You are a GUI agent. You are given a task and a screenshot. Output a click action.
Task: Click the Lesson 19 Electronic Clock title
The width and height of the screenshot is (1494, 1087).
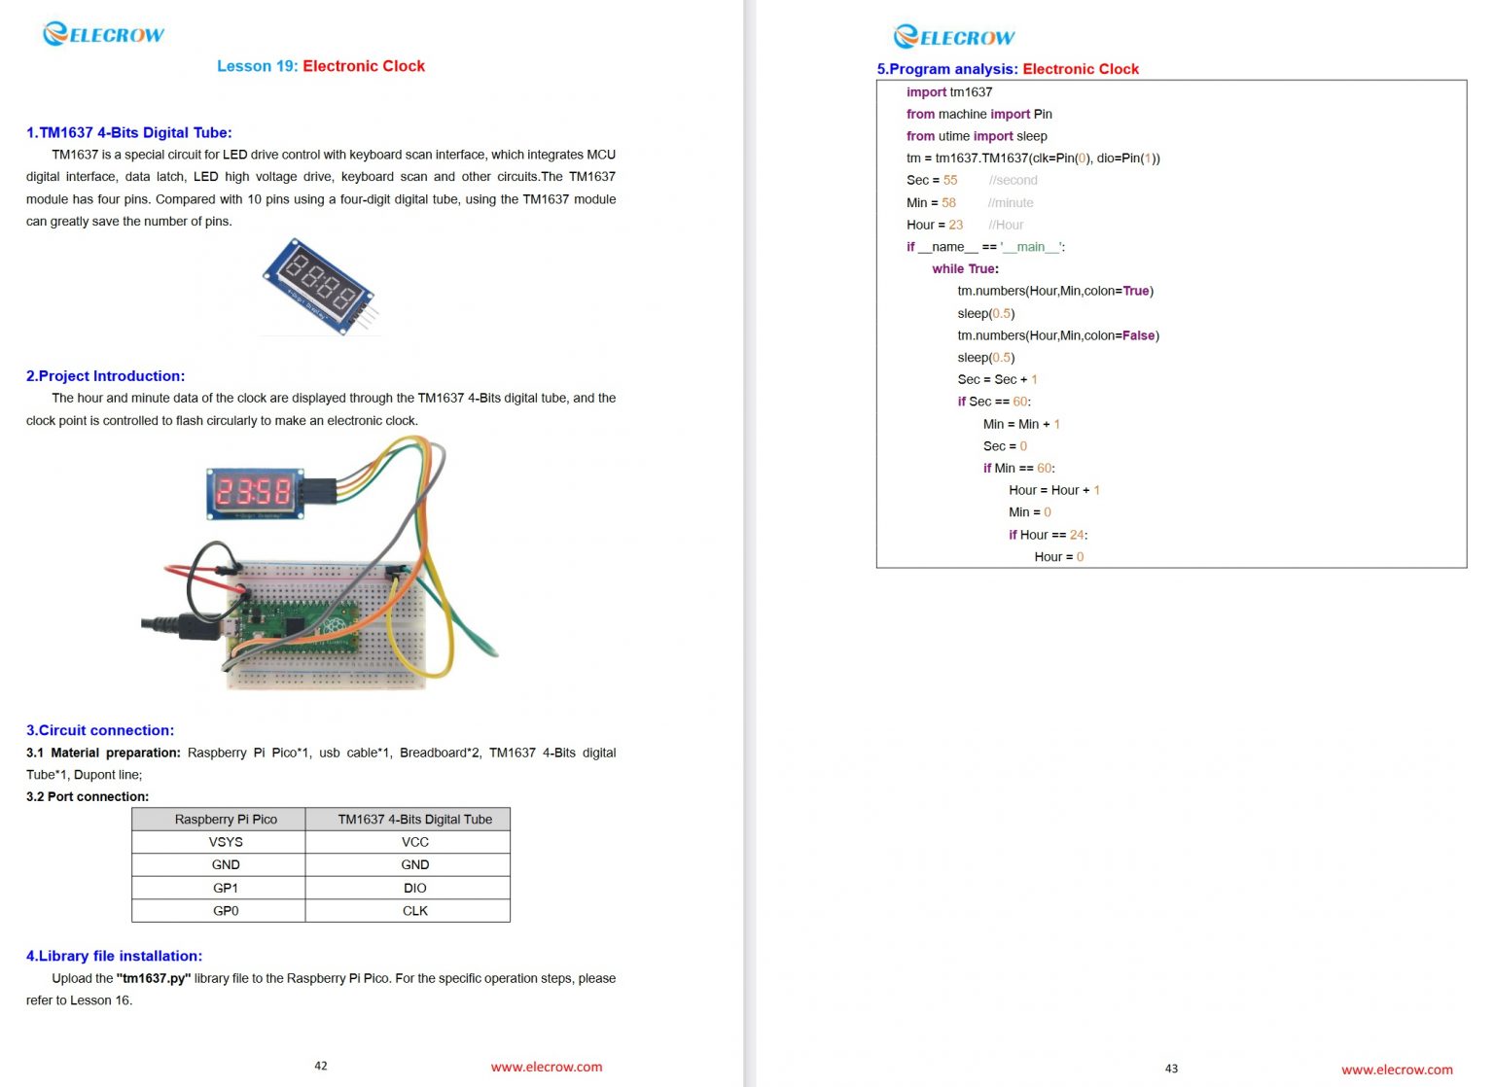(321, 66)
